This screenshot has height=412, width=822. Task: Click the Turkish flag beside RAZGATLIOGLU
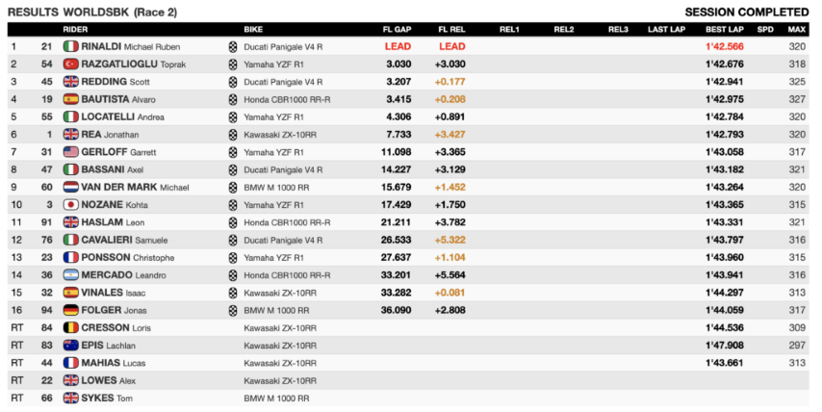point(71,64)
